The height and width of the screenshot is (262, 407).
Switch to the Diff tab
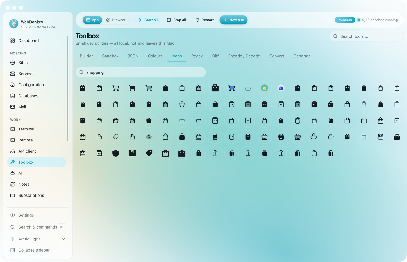(215, 56)
